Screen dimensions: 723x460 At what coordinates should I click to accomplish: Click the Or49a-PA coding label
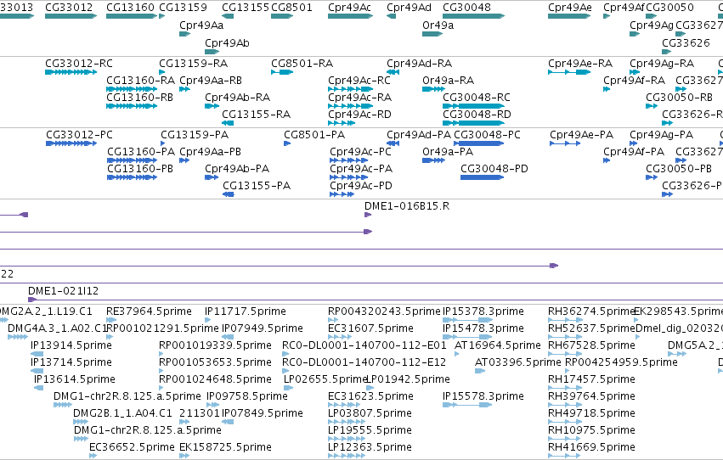pos(447,152)
